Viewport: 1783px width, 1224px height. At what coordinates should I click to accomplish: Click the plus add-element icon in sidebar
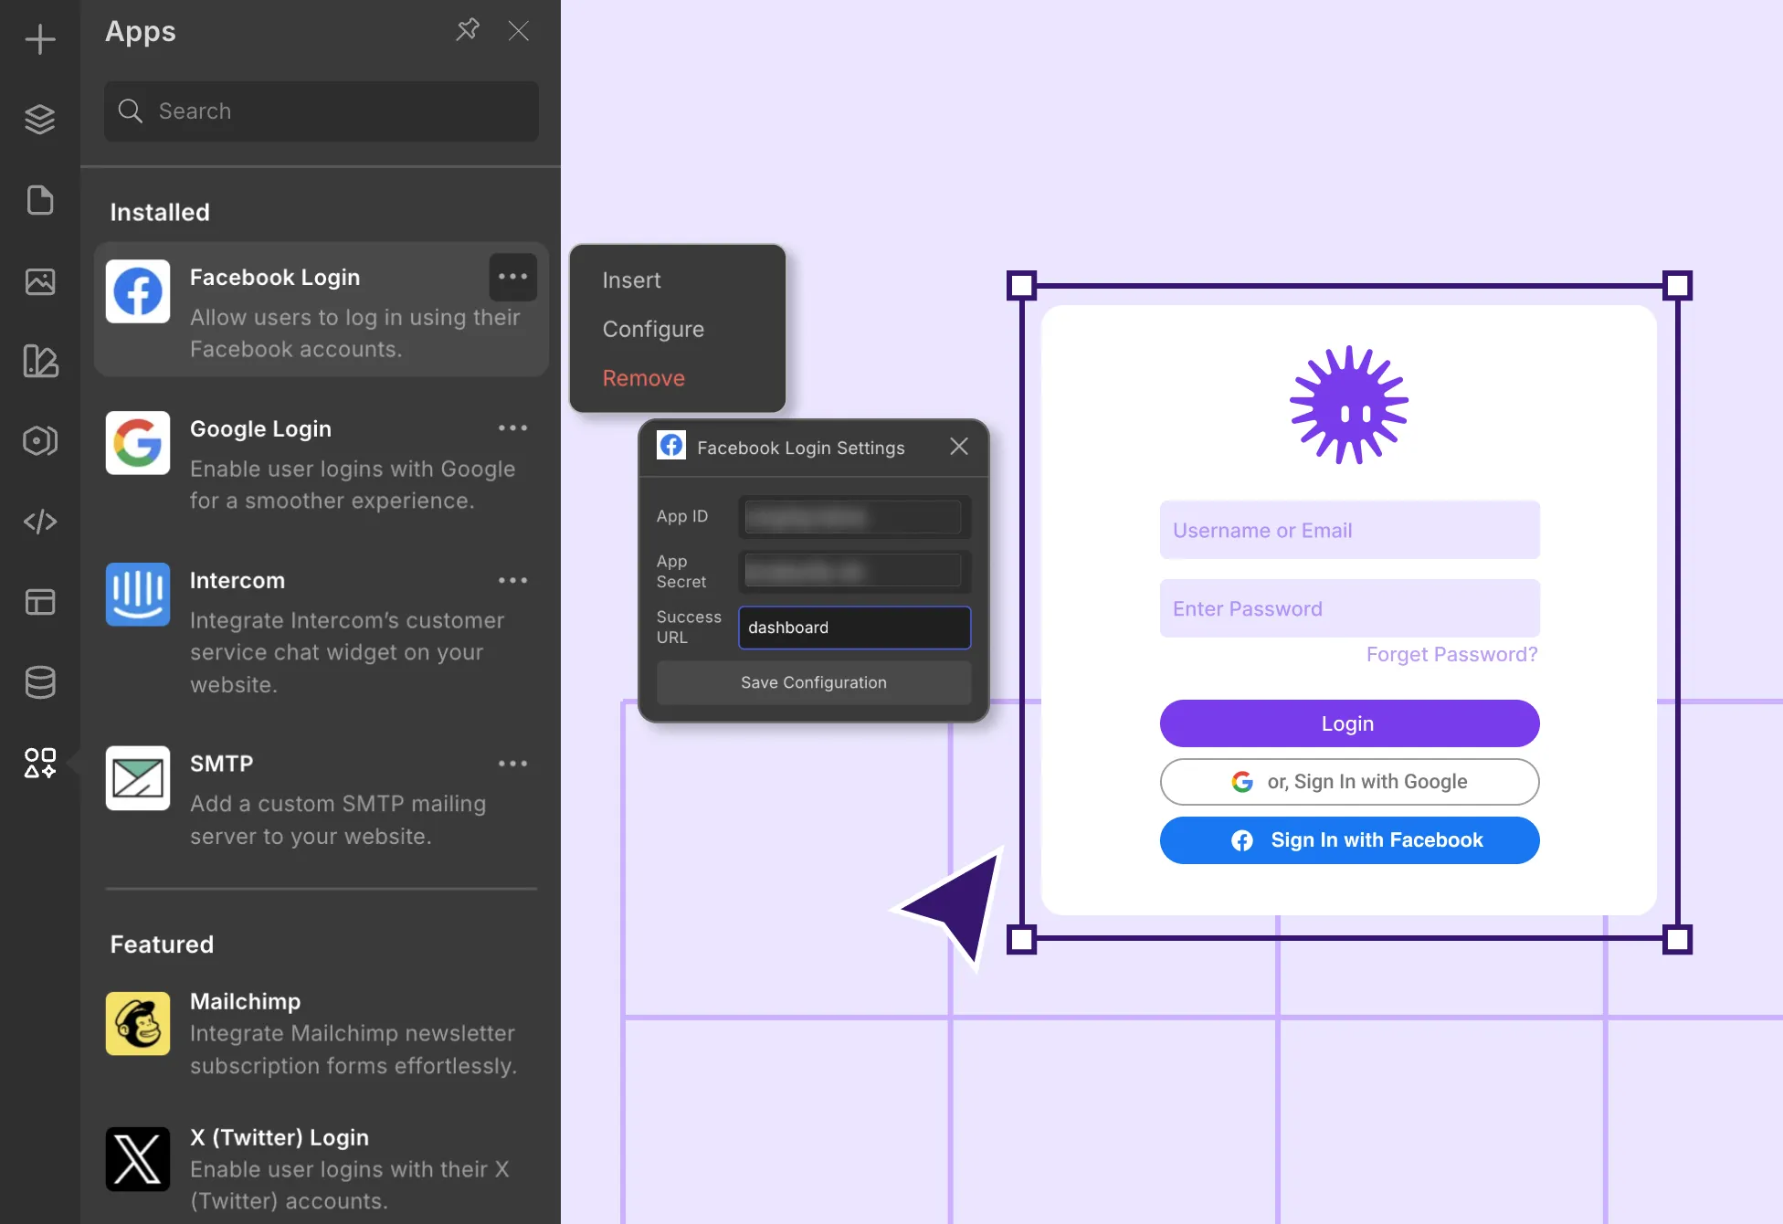pos(40,40)
